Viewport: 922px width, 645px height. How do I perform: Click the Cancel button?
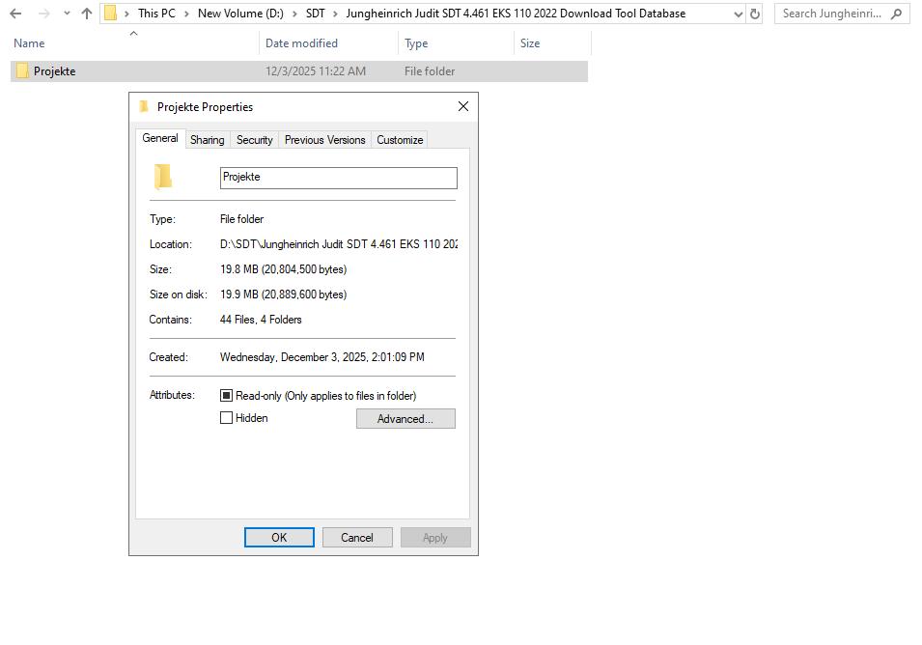pos(357,538)
